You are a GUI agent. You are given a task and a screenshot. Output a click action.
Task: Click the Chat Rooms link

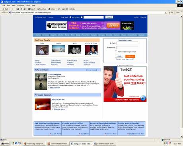(x=40, y=65)
